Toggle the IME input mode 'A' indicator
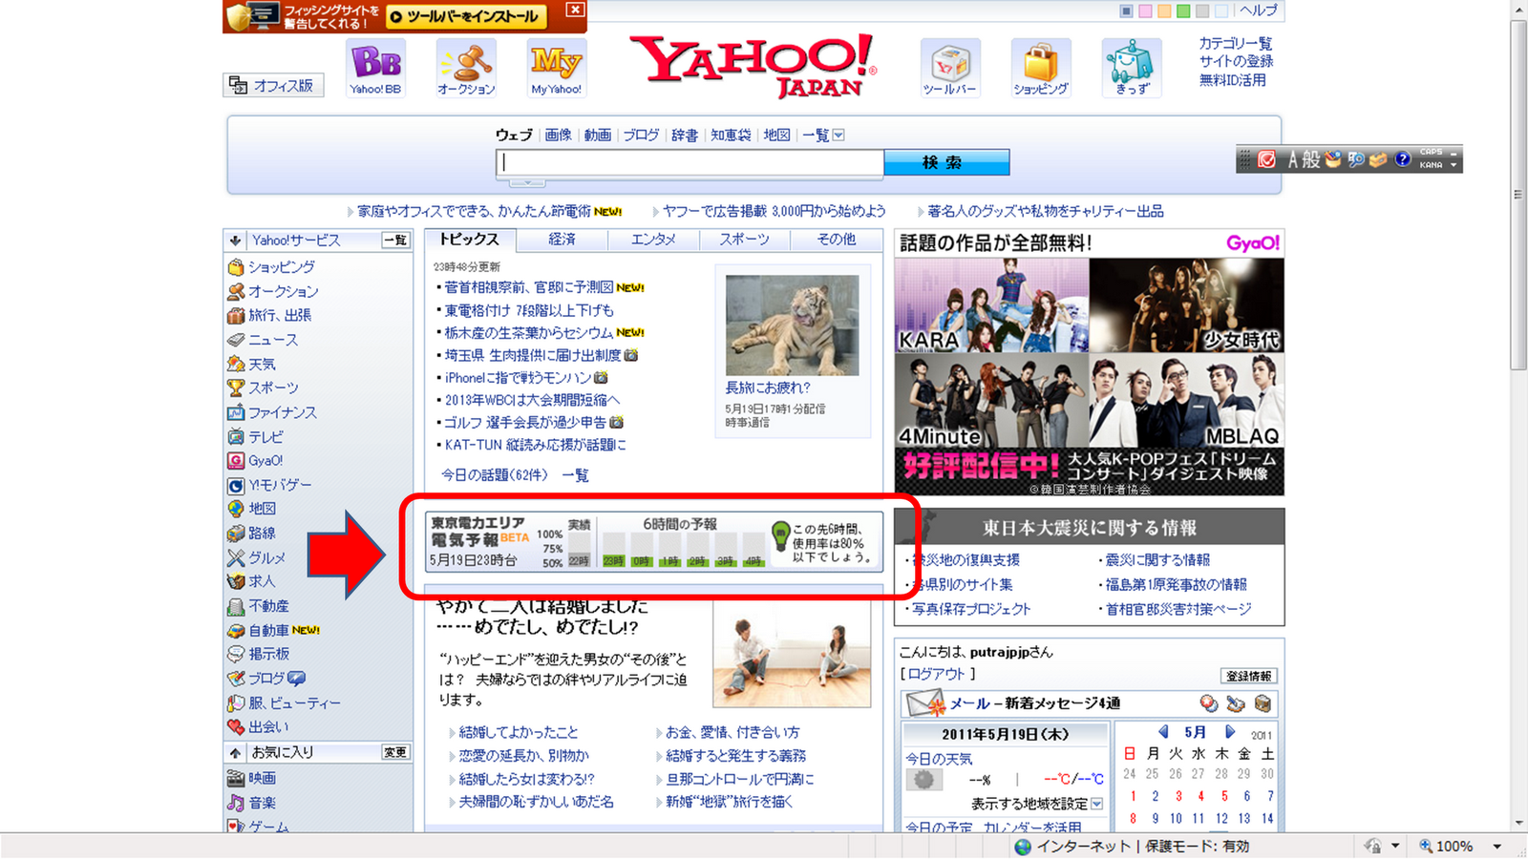1528x859 pixels. point(1293,159)
